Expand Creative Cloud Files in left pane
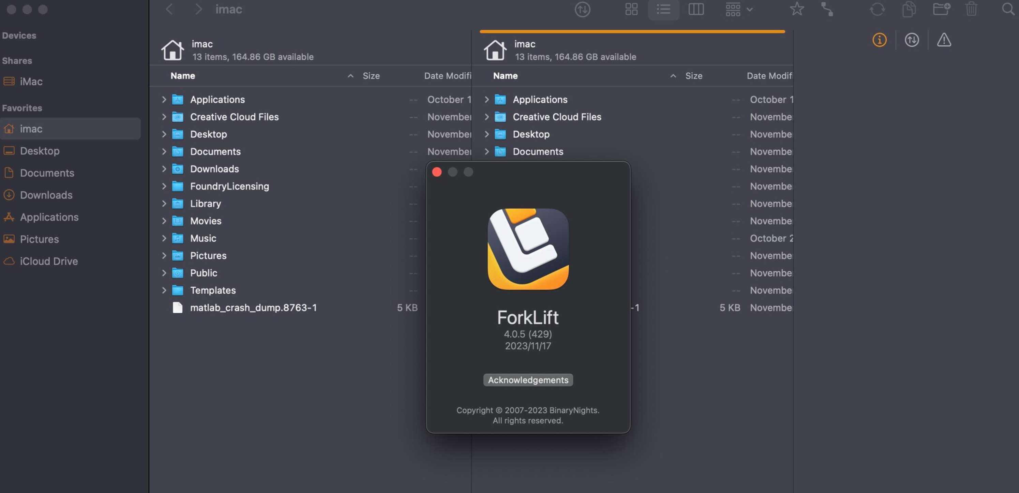The image size is (1019, 493). click(x=164, y=117)
